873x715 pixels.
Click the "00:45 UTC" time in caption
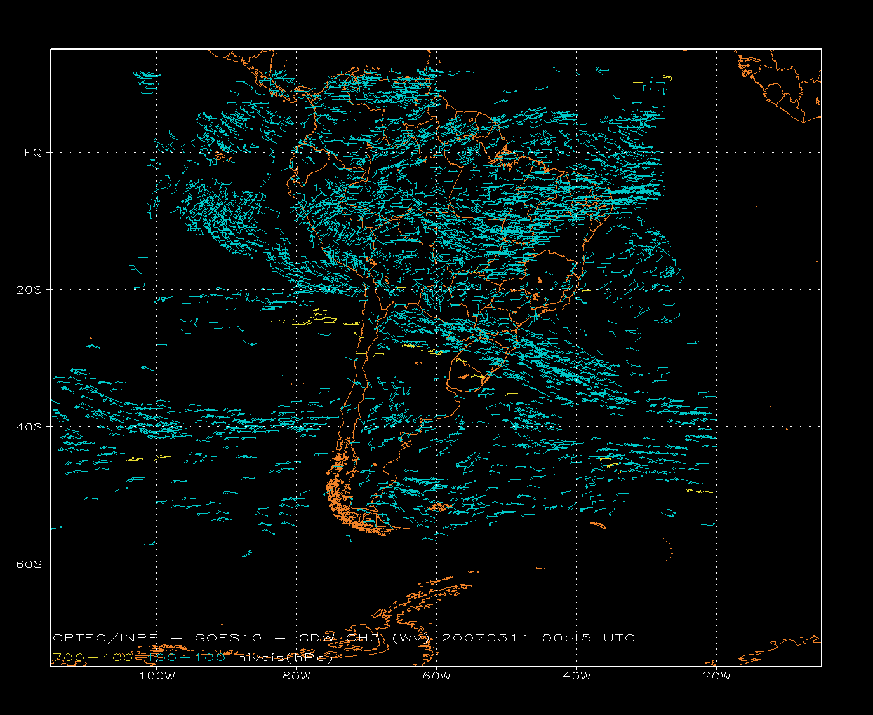coord(589,638)
